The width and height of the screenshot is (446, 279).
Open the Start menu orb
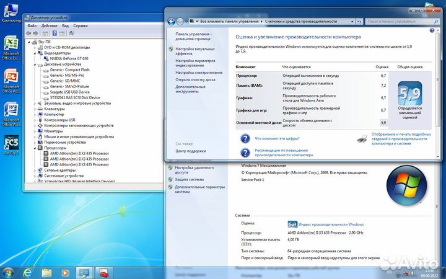click(8, 273)
